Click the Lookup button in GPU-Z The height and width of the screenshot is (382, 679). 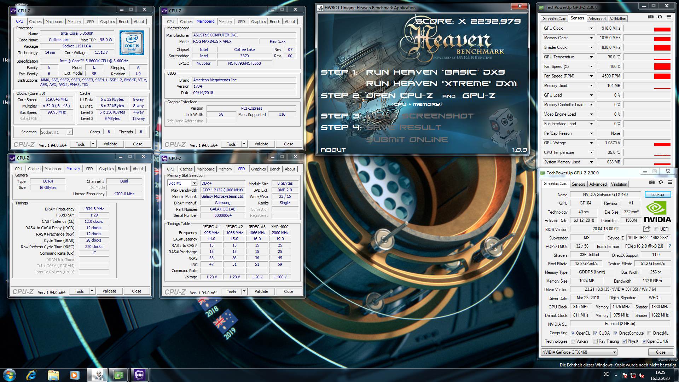tap(657, 195)
